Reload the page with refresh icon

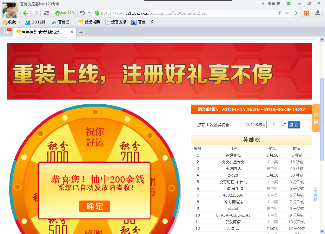(47, 13)
